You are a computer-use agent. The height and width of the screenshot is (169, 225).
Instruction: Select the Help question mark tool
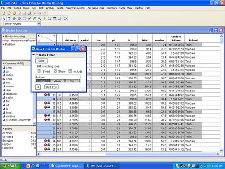click(9, 18)
